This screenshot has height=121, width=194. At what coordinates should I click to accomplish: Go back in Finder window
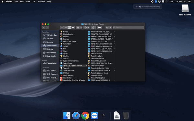pos(44,27)
